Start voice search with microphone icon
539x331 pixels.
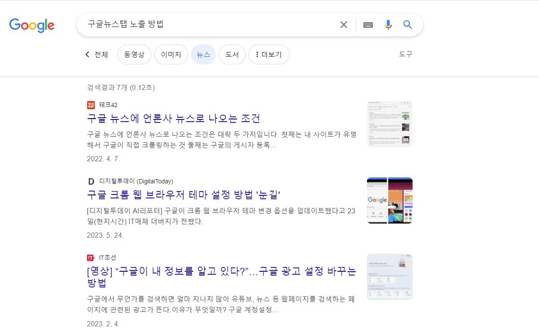click(x=388, y=25)
